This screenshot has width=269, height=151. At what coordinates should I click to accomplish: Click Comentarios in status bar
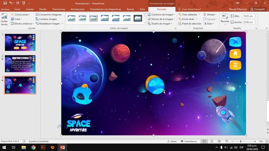coord(189,141)
